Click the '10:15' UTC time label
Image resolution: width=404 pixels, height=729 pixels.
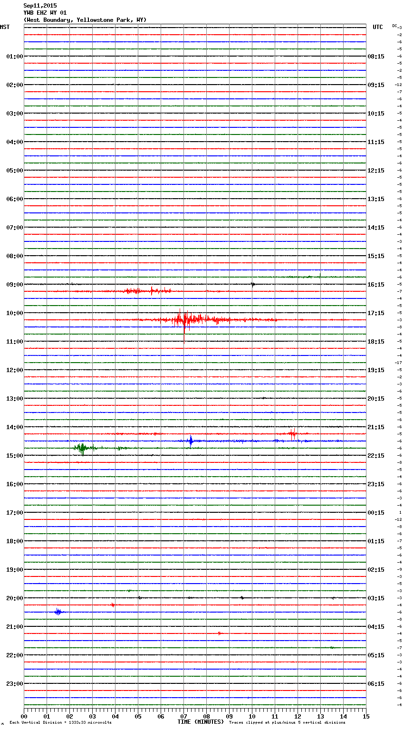pyautogui.click(x=376, y=114)
